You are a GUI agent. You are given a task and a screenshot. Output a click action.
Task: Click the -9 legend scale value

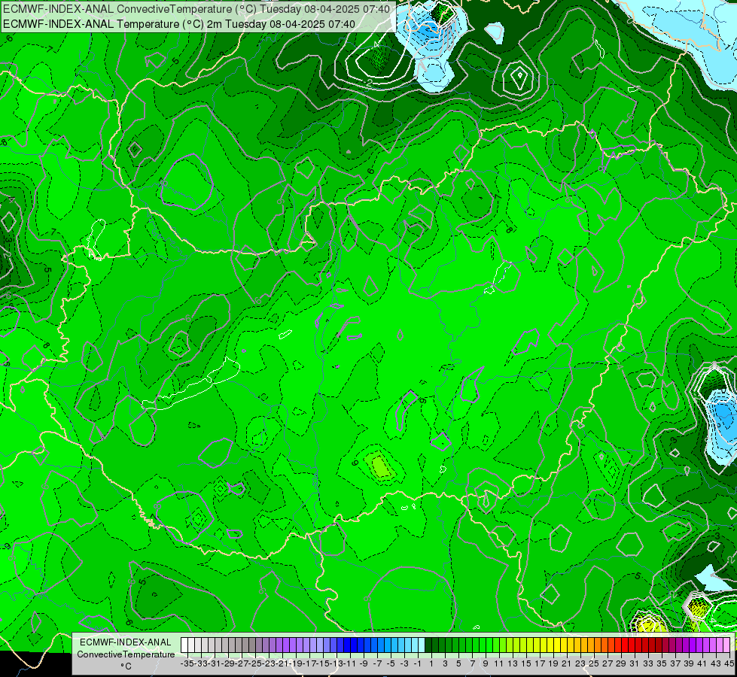point(364,663)
